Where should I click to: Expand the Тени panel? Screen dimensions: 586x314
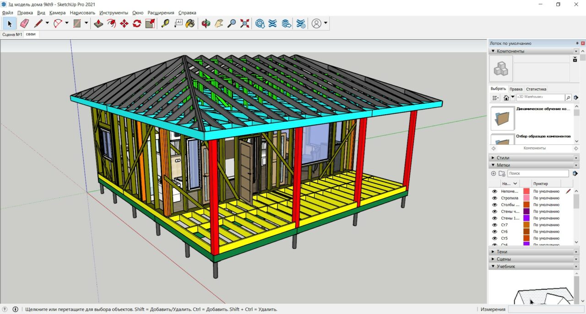click(x=502, y=252)
